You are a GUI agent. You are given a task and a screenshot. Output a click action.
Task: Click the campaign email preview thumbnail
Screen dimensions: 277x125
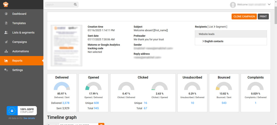coord(67,46)
